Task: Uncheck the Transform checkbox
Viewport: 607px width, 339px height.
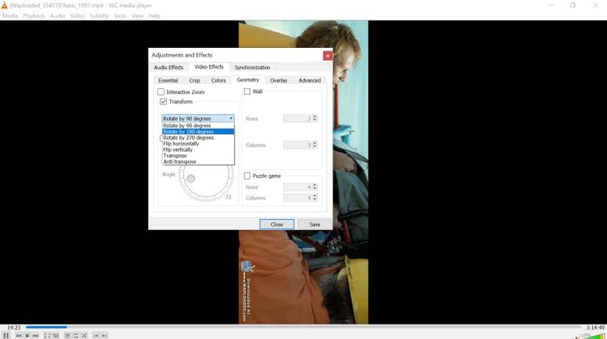Action: (163, 101)
